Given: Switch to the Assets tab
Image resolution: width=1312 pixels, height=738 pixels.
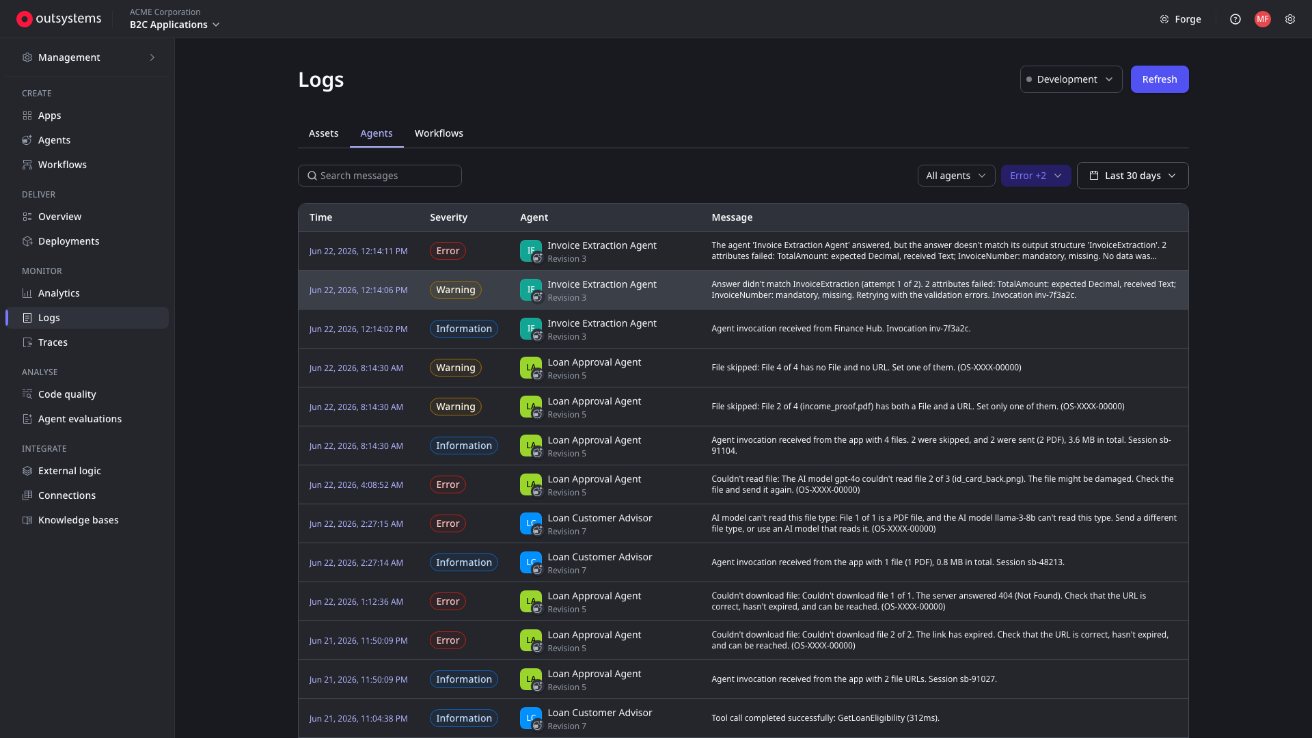Looking at the screenshot, I should click(323, 133).
